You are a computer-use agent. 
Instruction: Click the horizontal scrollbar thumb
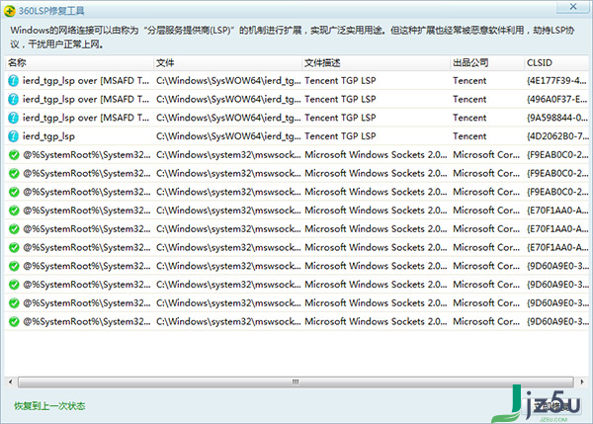coord(296,382)
